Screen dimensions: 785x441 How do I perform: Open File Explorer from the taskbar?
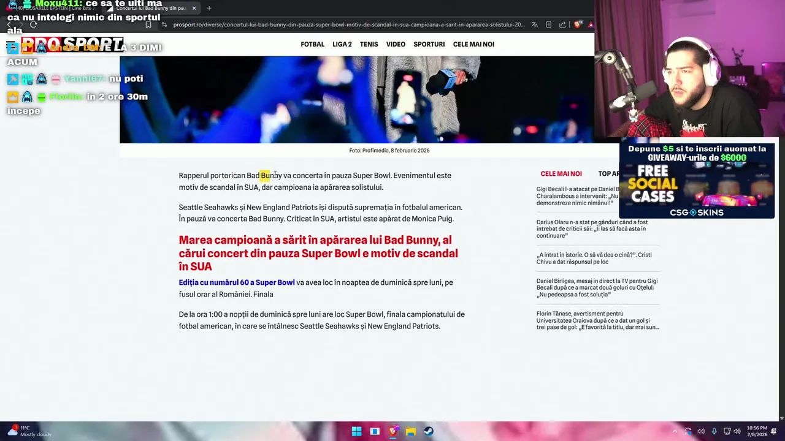pyautogui.click(x=411, y=431)
